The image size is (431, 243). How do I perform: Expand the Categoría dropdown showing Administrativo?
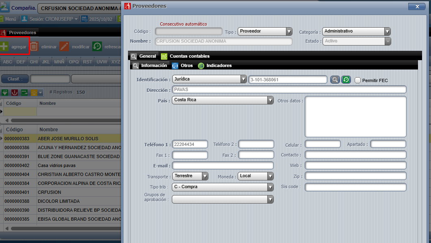(x=356, y=31)
